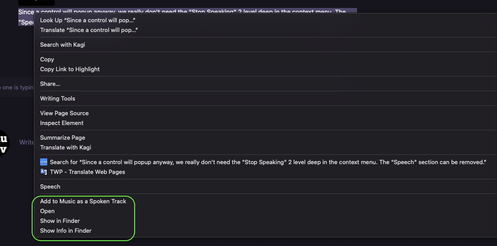The height and width of the screenshot is (246, 497).
Task: Click Summarize Page
Action: coord(62,138)
